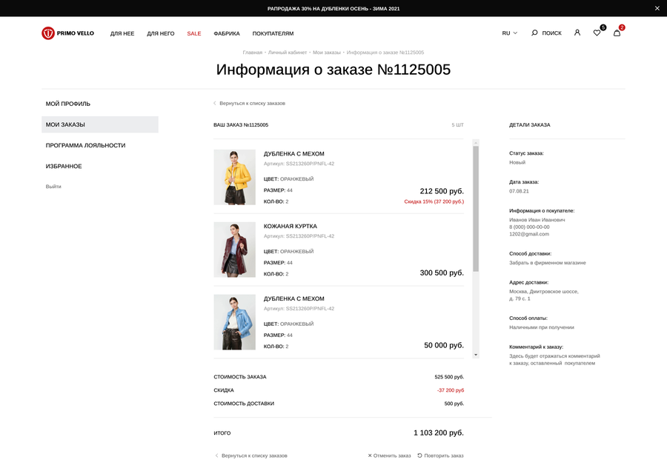Click the 5 ШТ item count

(458, 125)
